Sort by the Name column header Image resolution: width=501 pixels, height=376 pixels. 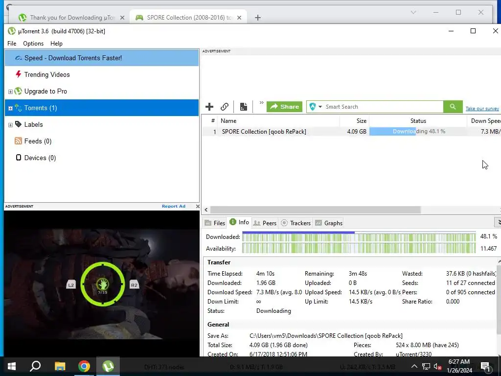(278, 121)
